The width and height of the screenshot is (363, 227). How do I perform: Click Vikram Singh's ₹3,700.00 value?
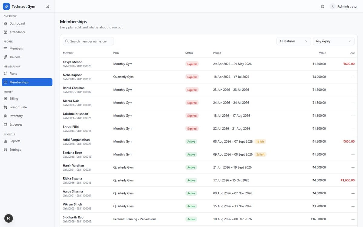pos(319,206)
